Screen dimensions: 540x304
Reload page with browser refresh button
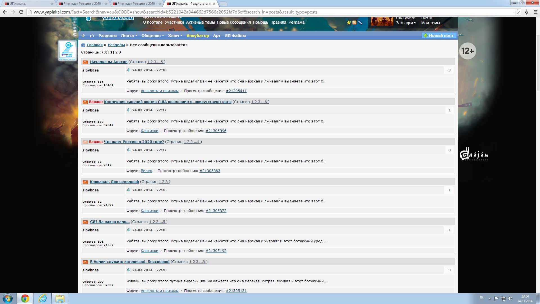(21, 12)
